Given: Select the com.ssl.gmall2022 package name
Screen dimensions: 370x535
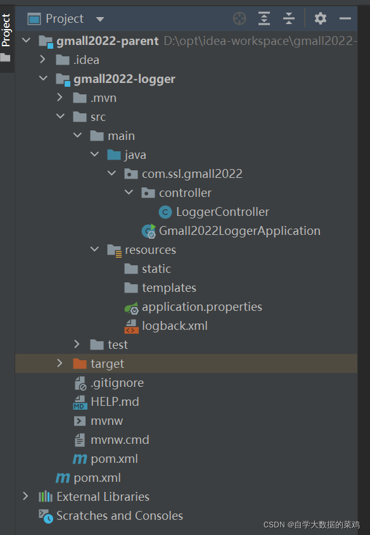Looking at the screenshot, I should point(192,174).
